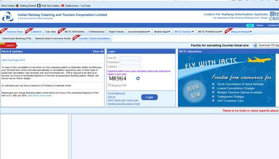The height and width of the screenshot is (159, 279).
Task: Focus the User ID input field
Action: (x=130, y=58)
